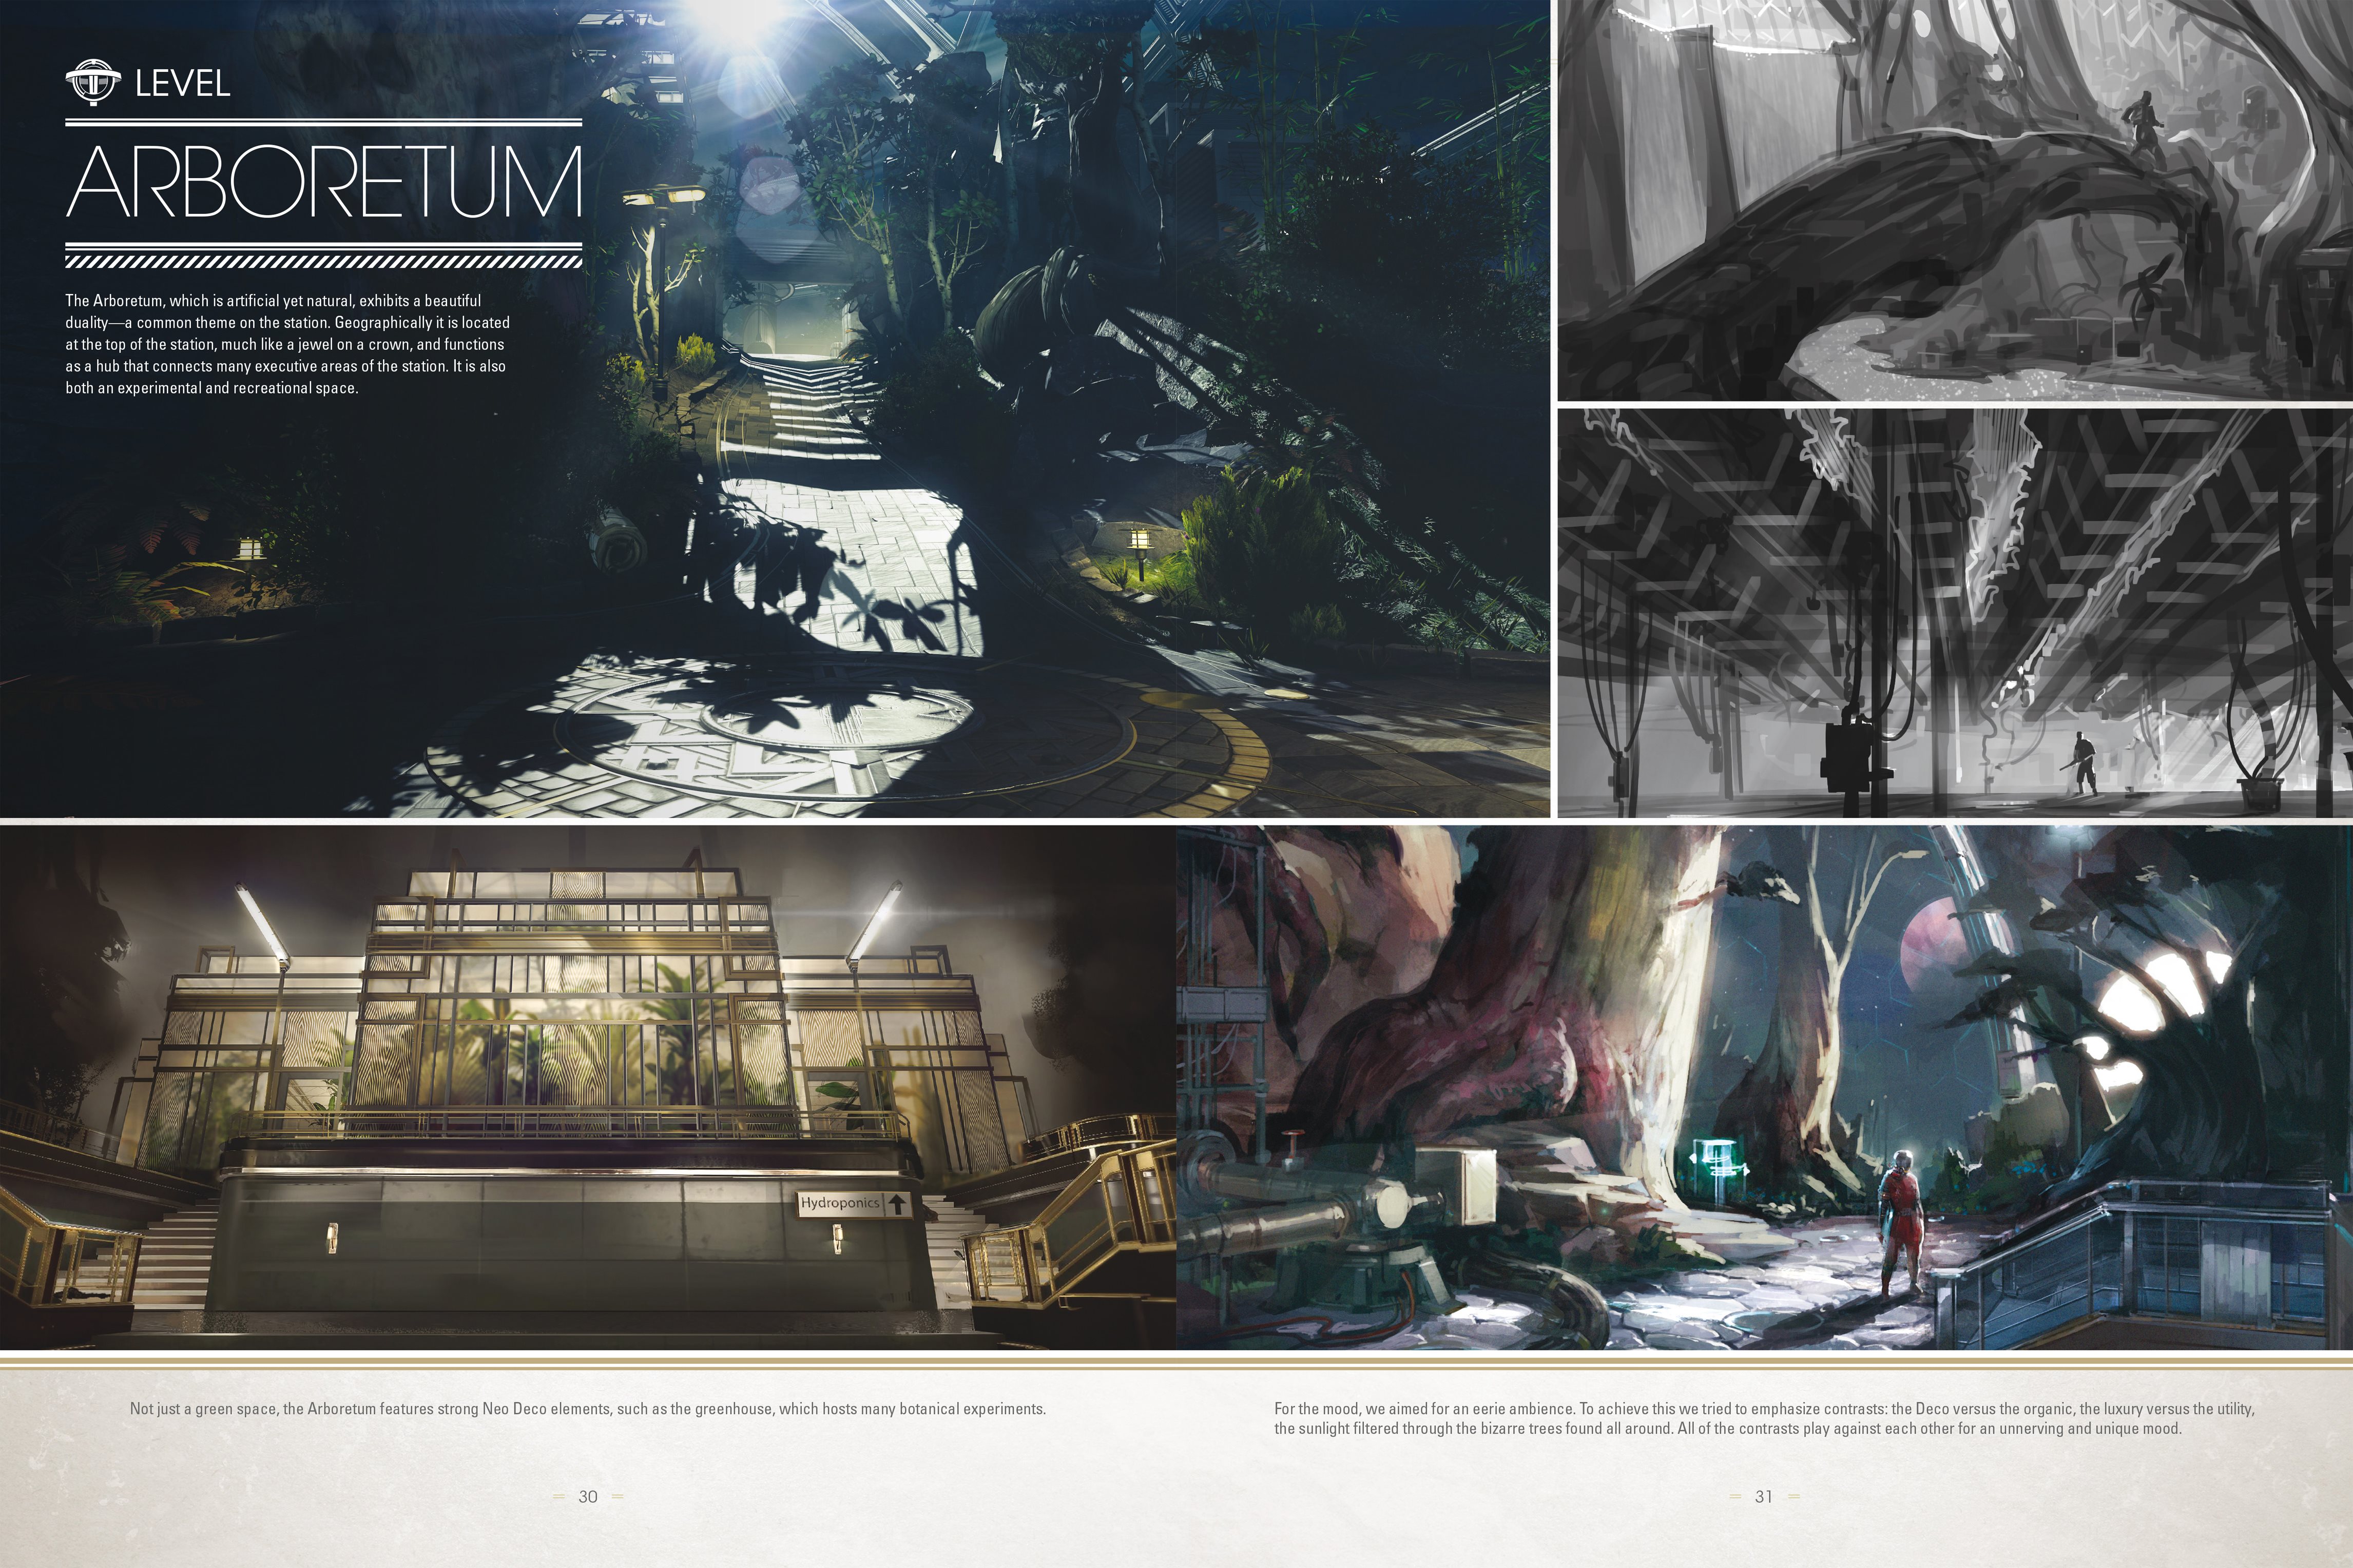Click the eerie ambience mood caption text

tap(1764, 1418)
